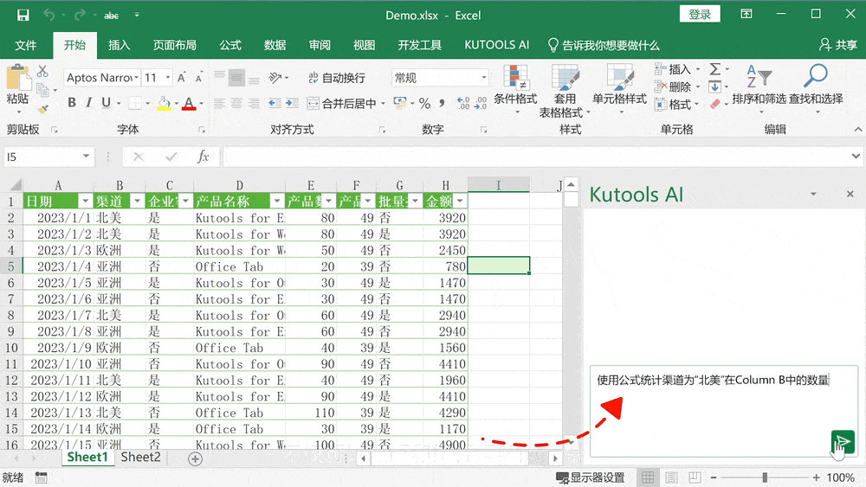The image size is (866, 487).
Task: Click the cut scissors icon
Action: point(42,71)
